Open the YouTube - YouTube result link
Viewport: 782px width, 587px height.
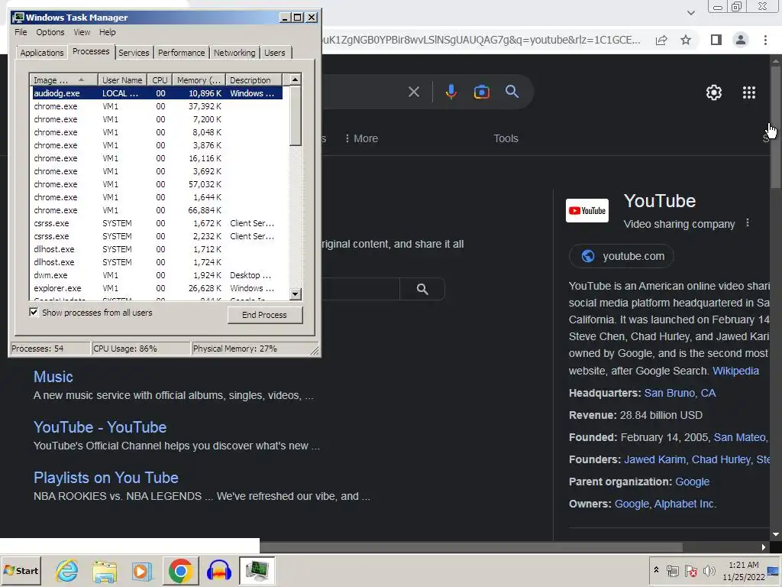[100, 427]
